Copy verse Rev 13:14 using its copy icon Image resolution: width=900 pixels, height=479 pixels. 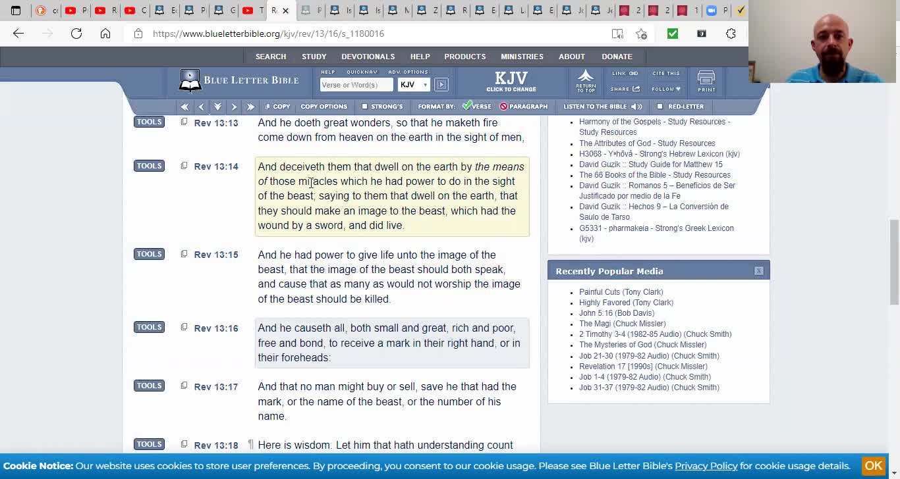184,166
